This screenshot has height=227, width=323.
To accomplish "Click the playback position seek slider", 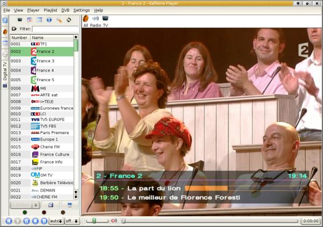I will tap(210, 221).
